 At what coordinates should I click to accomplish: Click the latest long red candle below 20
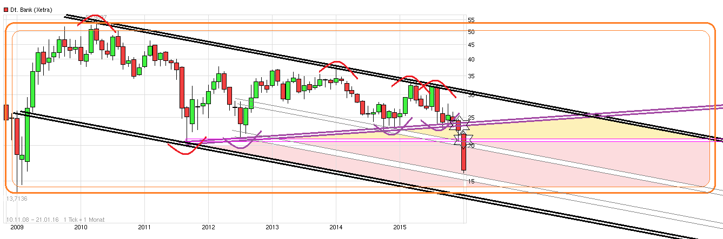[464, 153]
